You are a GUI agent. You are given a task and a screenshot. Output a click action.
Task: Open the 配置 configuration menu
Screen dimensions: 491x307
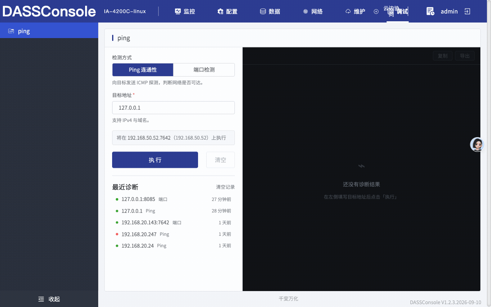(227, 11)
